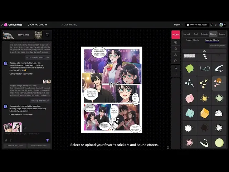Click the attachment paperclip icon in chat input
This screenshot has width=229, height=172.
pyautogui.click(x=6, y=140)
